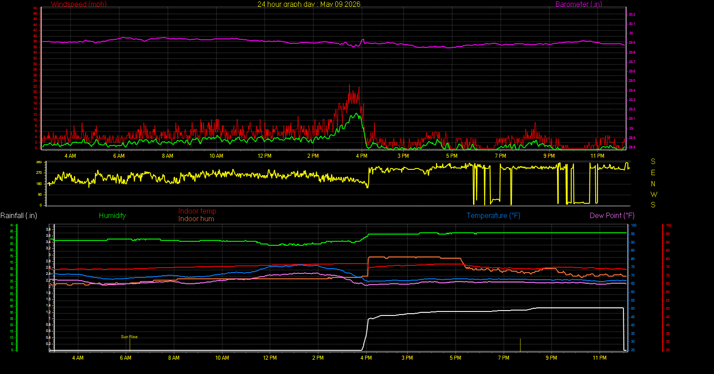Click the "270" wind direction axis value
714x374 pixels.
(x=39, y=172)
